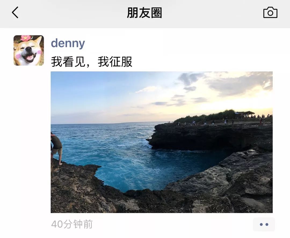Tap the blue ocean water in the photo
The height and width of the screenshot is (238, 290).
point(111,152)
